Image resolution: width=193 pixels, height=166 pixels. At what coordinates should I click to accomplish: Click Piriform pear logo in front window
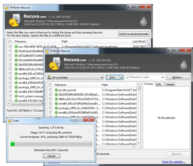[x=184, y=64]
